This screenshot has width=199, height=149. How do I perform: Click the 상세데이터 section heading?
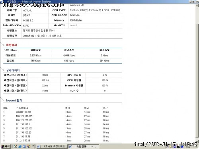[13, 70]
